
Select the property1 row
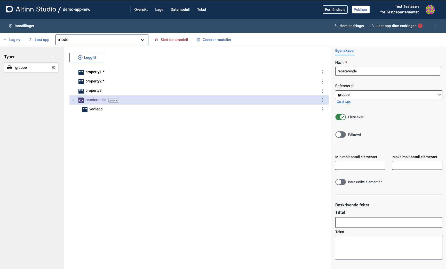pos(199,72)
